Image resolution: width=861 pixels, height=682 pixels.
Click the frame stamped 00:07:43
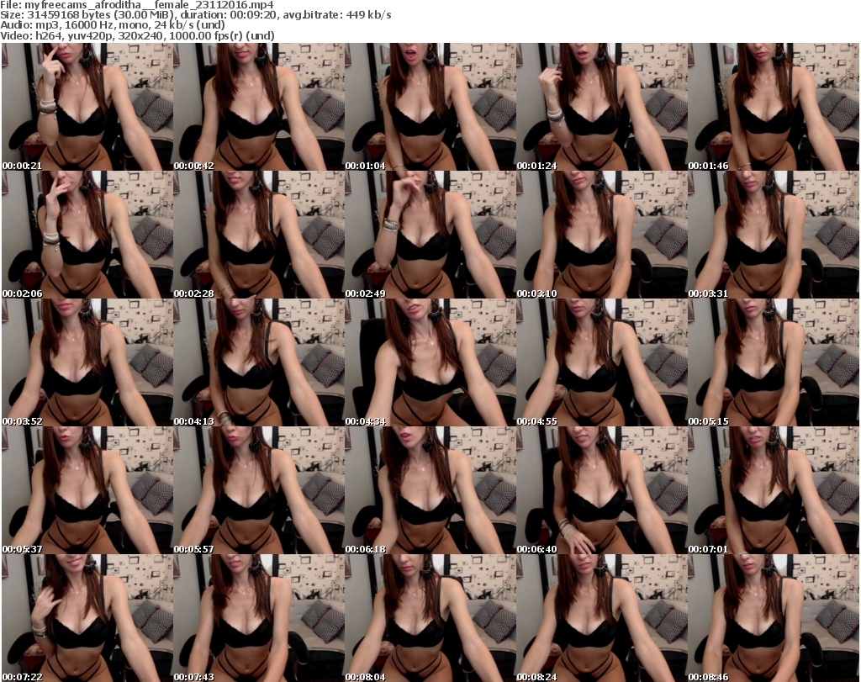coord(259,618)
